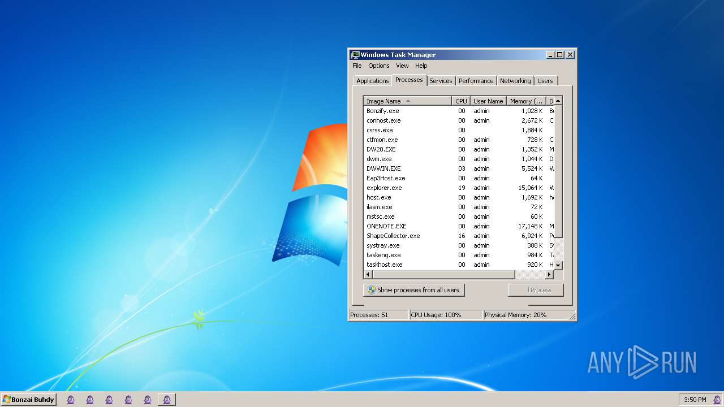This screenshot has width=724, height=407.
Task: Open the Bonzai Buhdy start button
Action: (28, 400)
